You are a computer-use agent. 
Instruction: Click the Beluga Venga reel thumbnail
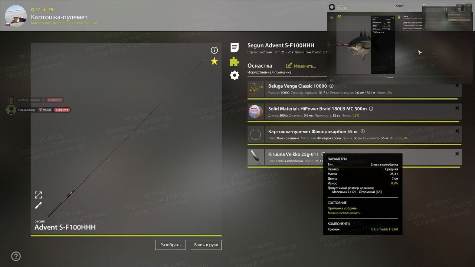coord(256,89)
